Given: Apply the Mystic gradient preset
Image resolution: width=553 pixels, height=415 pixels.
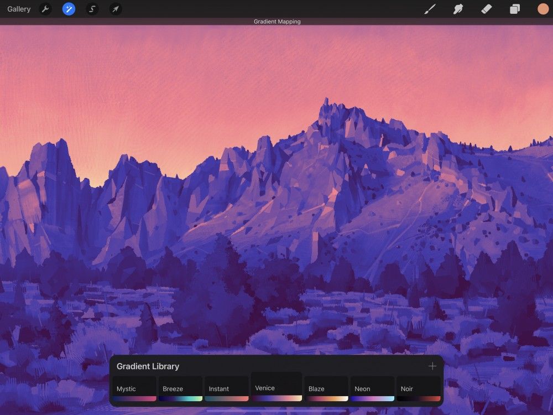Looking at the screenshot, I should pyautogui.click(x=134, y=387).
